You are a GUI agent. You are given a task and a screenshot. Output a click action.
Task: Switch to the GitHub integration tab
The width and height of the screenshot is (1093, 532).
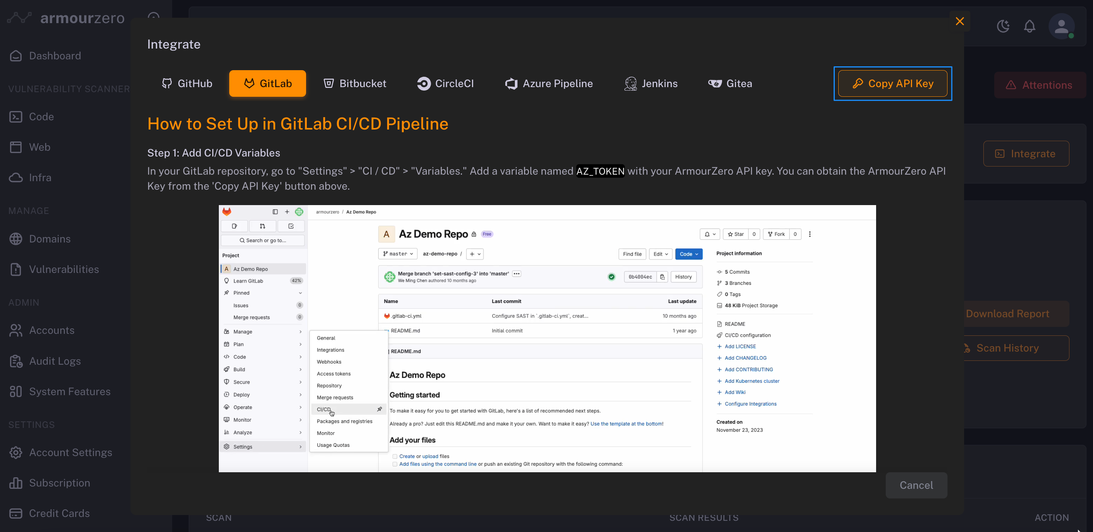click(187, 84)
